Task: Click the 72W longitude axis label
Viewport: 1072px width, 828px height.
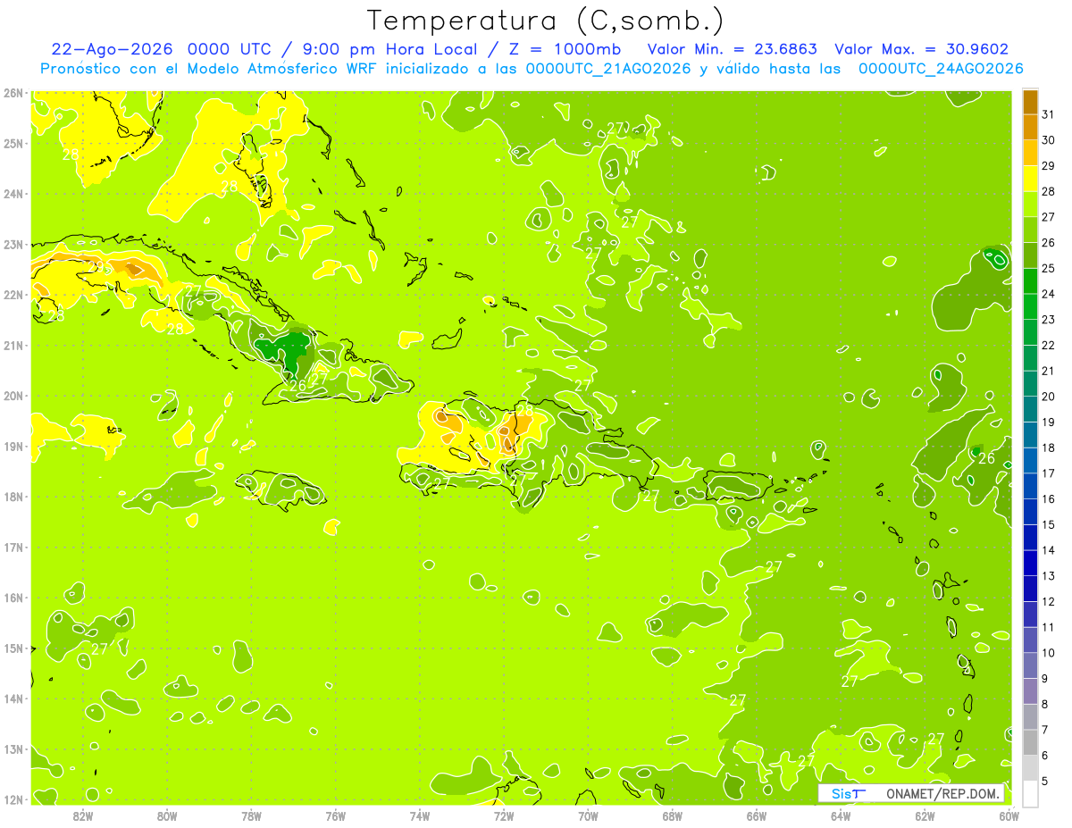Action: click(x=504, y=815)
